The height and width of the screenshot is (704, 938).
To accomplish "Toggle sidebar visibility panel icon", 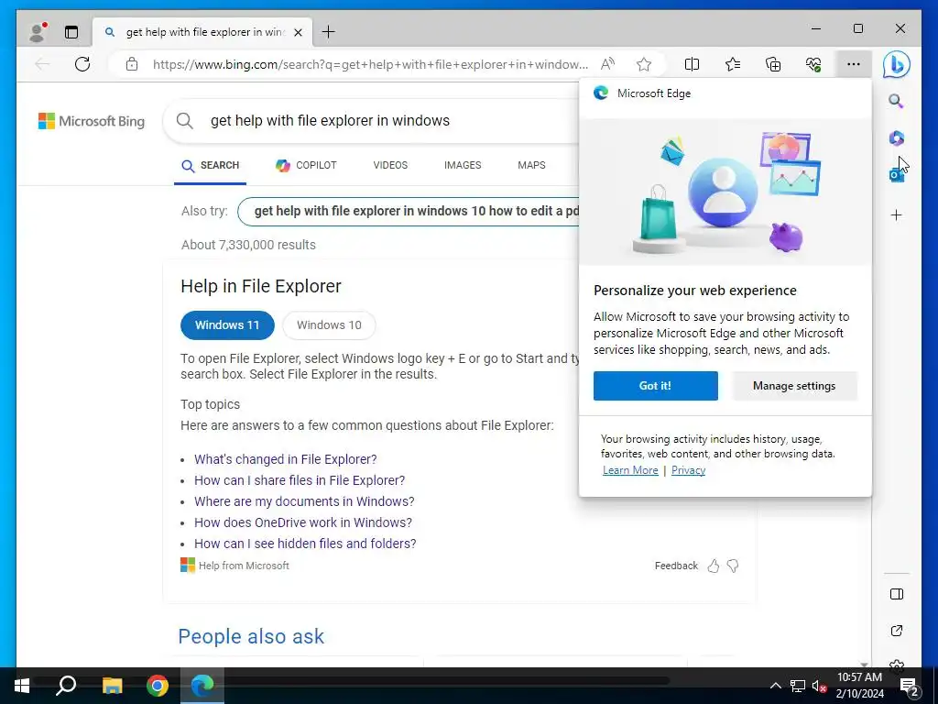I will (x=896, y=594).
